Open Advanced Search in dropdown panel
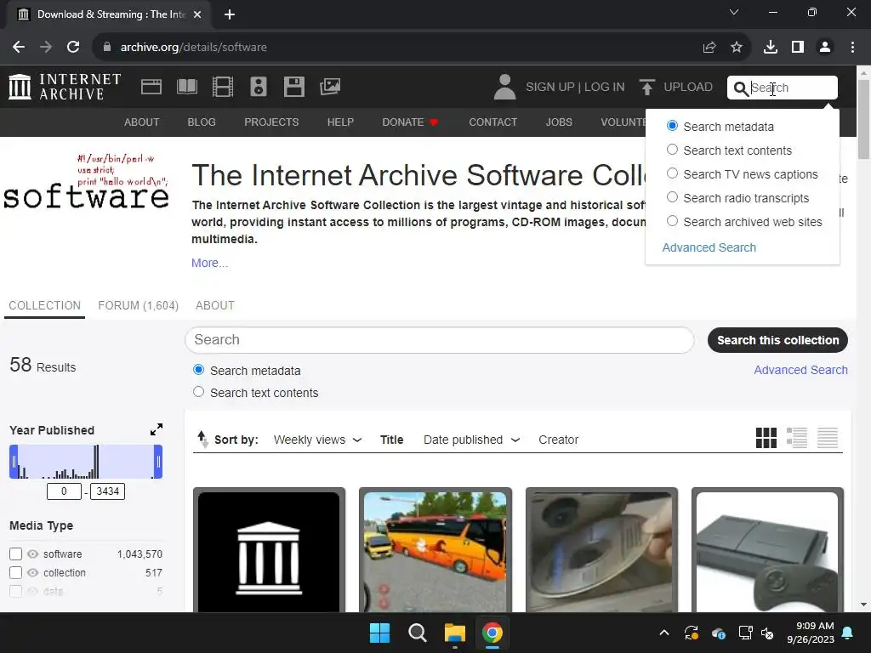The image size is (871, 653). coord(709,247)
